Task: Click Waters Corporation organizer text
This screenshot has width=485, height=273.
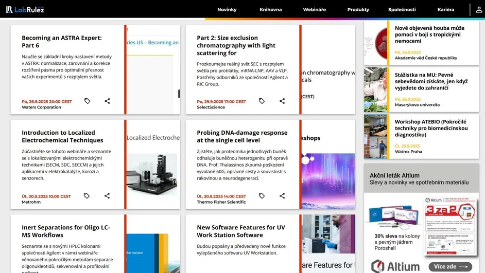Action: (x=42, y=107)
